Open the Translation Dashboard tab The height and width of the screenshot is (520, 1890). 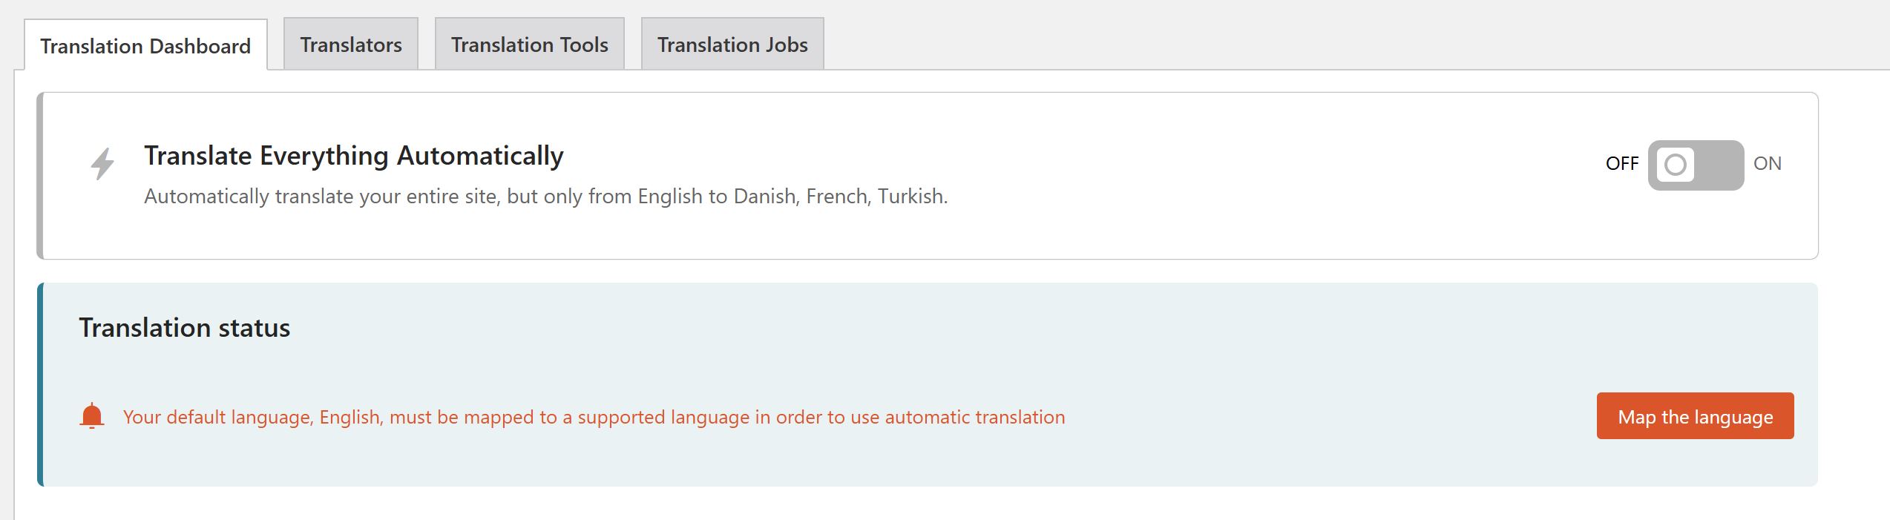click(x=145, y=46)
